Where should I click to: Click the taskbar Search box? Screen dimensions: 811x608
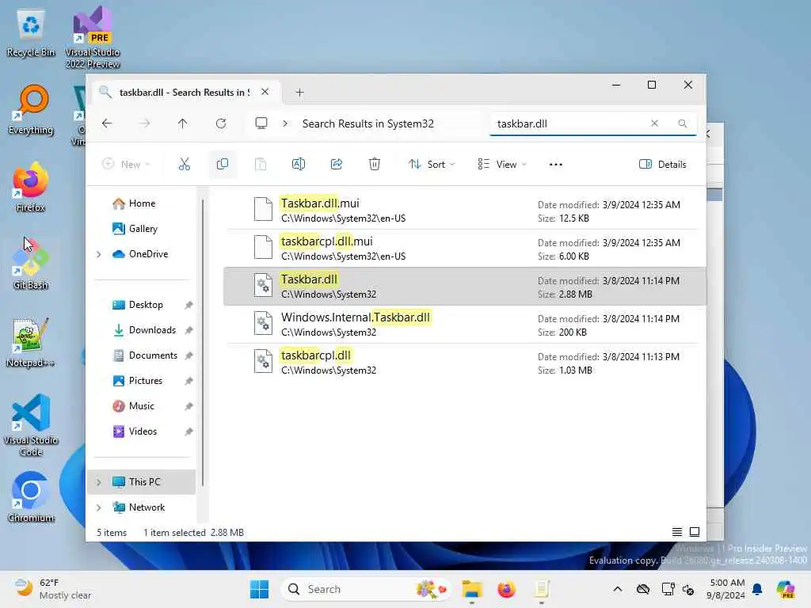click(366, 589)
